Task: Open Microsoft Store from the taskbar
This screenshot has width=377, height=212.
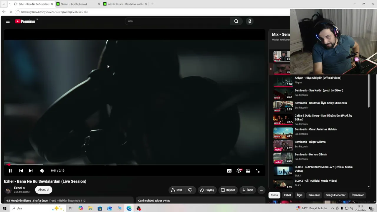Action: pos(100,208)
